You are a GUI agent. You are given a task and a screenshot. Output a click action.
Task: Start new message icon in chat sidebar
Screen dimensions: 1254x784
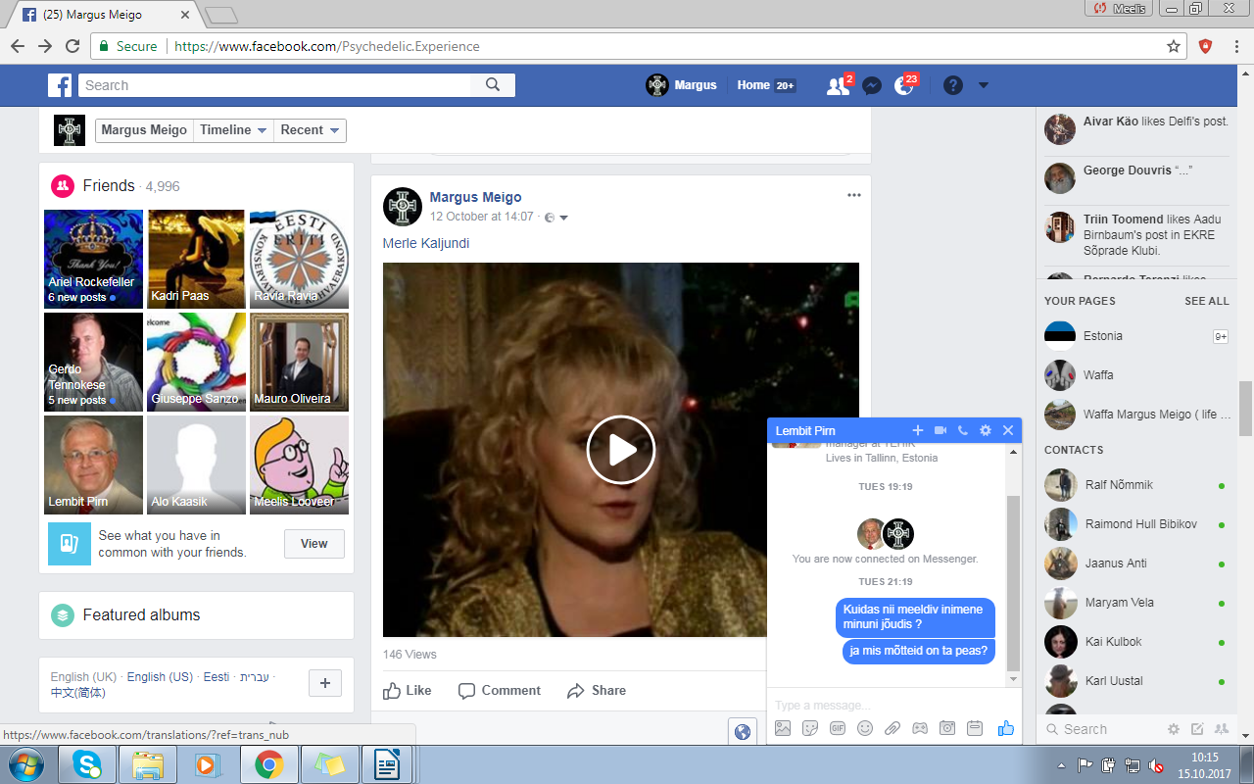click(x=1197, y=729)
